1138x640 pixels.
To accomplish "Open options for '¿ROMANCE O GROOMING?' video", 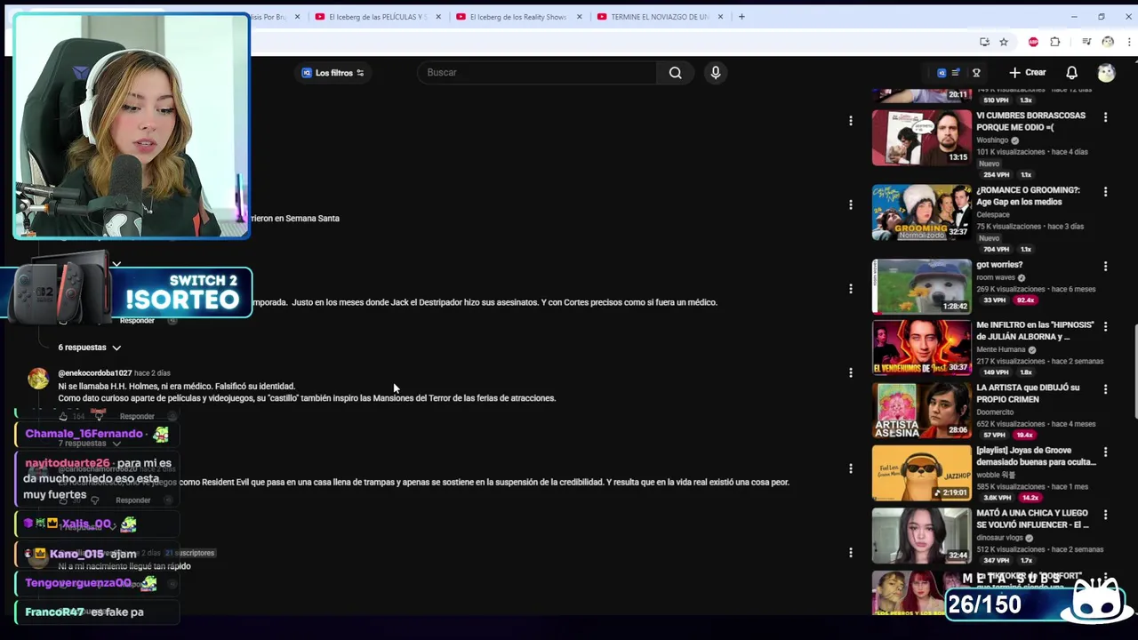I will click(x=1105, y=191).
